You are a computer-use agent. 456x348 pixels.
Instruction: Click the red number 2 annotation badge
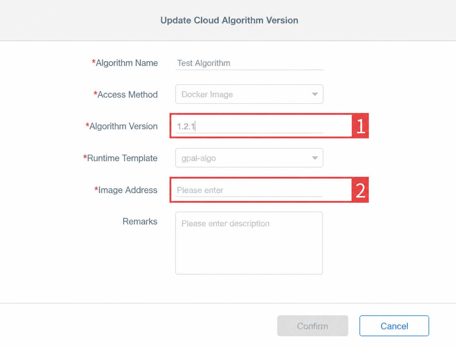[x=360, y=190]
